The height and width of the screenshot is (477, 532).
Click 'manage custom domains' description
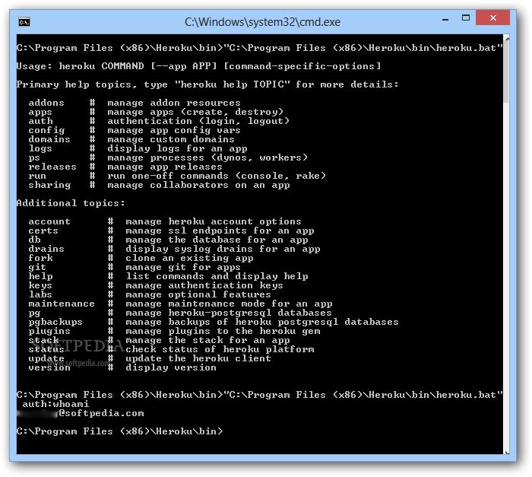(x=171, y=139)
